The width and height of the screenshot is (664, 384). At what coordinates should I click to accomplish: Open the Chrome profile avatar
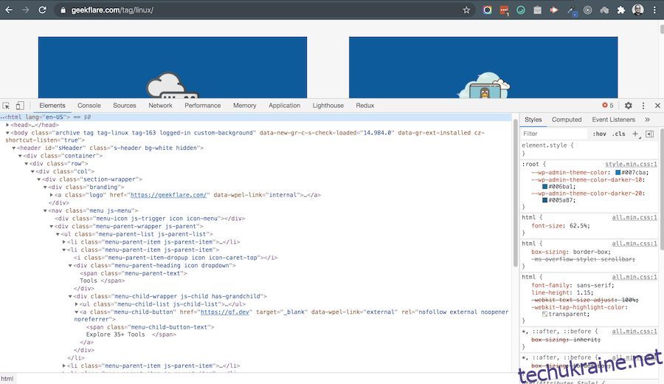[637, 10]
